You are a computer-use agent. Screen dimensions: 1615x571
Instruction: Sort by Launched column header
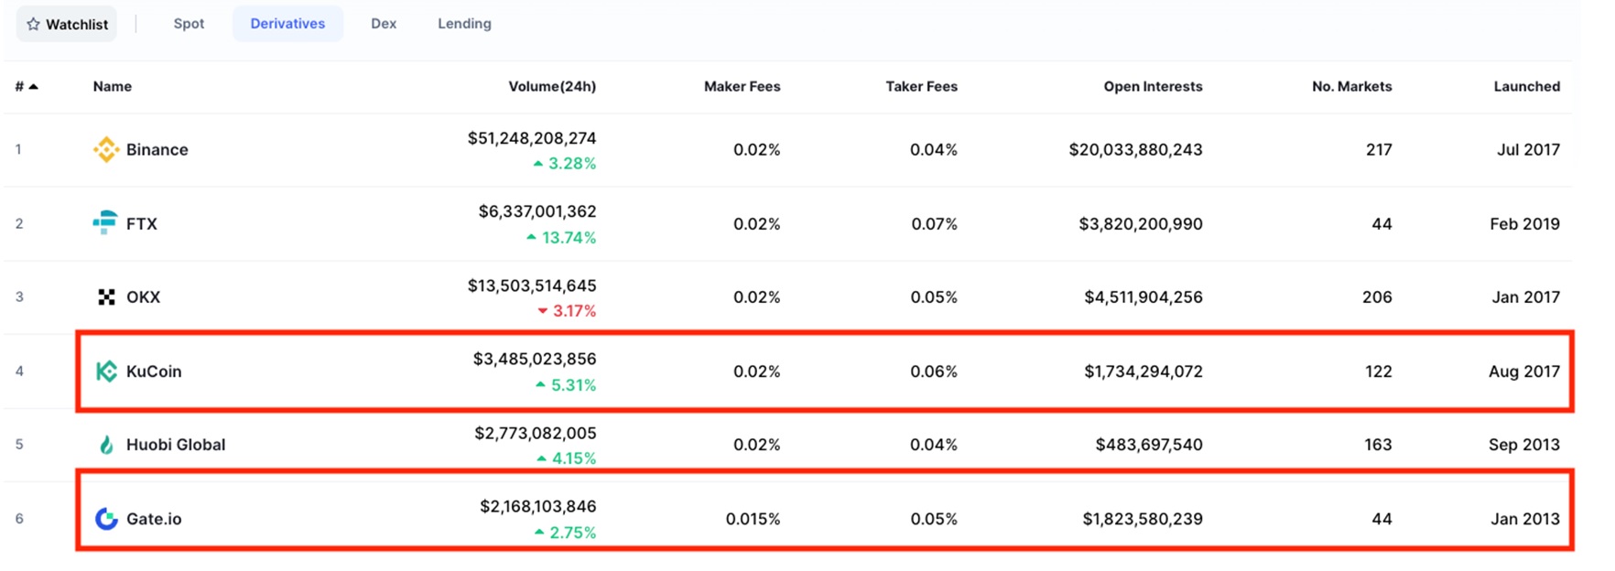tap(1527, 87)
